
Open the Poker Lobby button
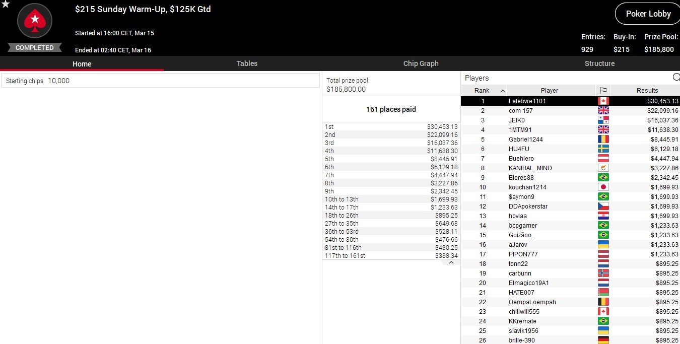[x=648, y=14]
